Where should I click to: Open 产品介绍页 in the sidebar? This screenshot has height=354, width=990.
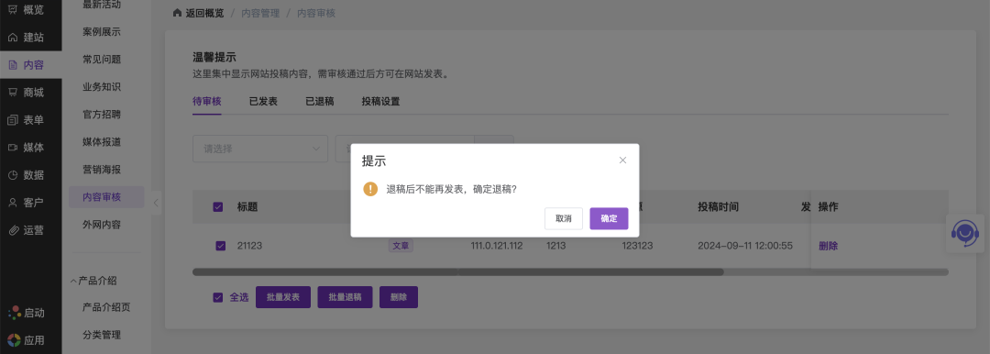(106, 307)
